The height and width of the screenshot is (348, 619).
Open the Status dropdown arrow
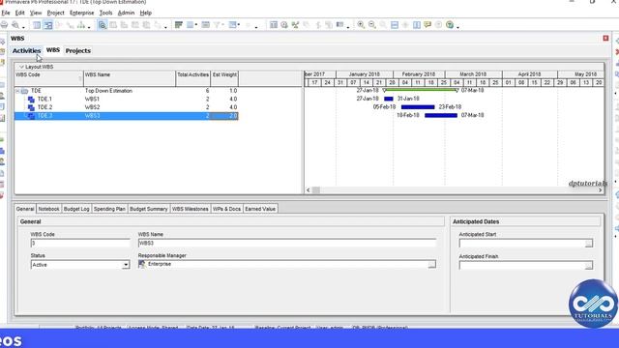click(126, 265)
